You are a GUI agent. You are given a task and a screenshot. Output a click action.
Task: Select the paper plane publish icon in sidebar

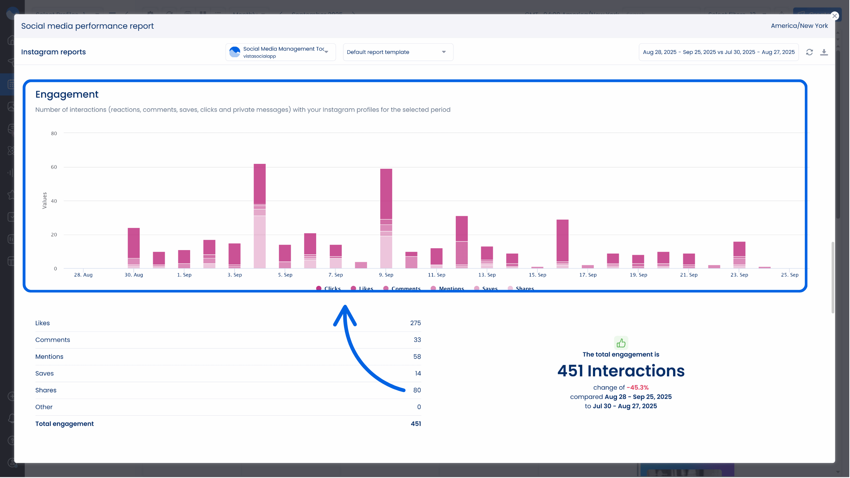click(x=11, y=62)
